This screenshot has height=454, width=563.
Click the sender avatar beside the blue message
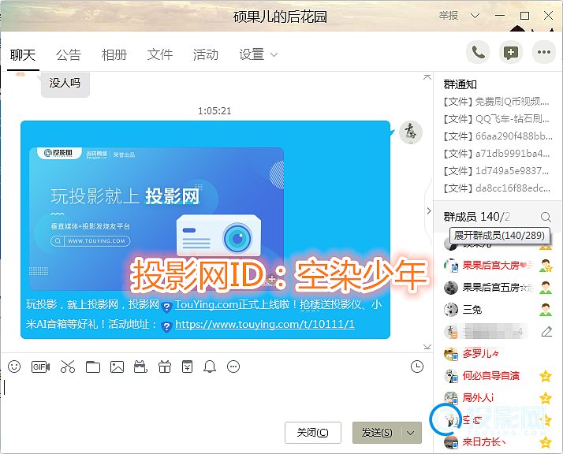pos(411,132)
